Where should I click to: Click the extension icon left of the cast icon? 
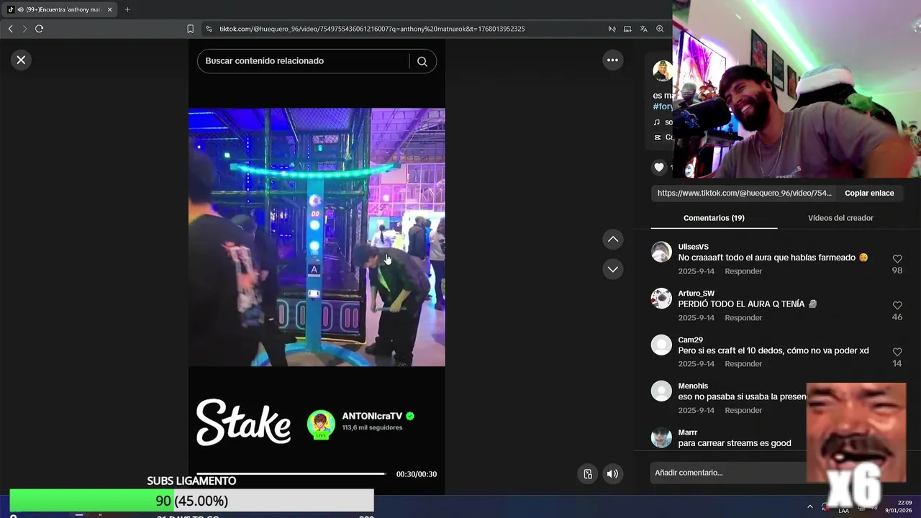click(612, 29)
